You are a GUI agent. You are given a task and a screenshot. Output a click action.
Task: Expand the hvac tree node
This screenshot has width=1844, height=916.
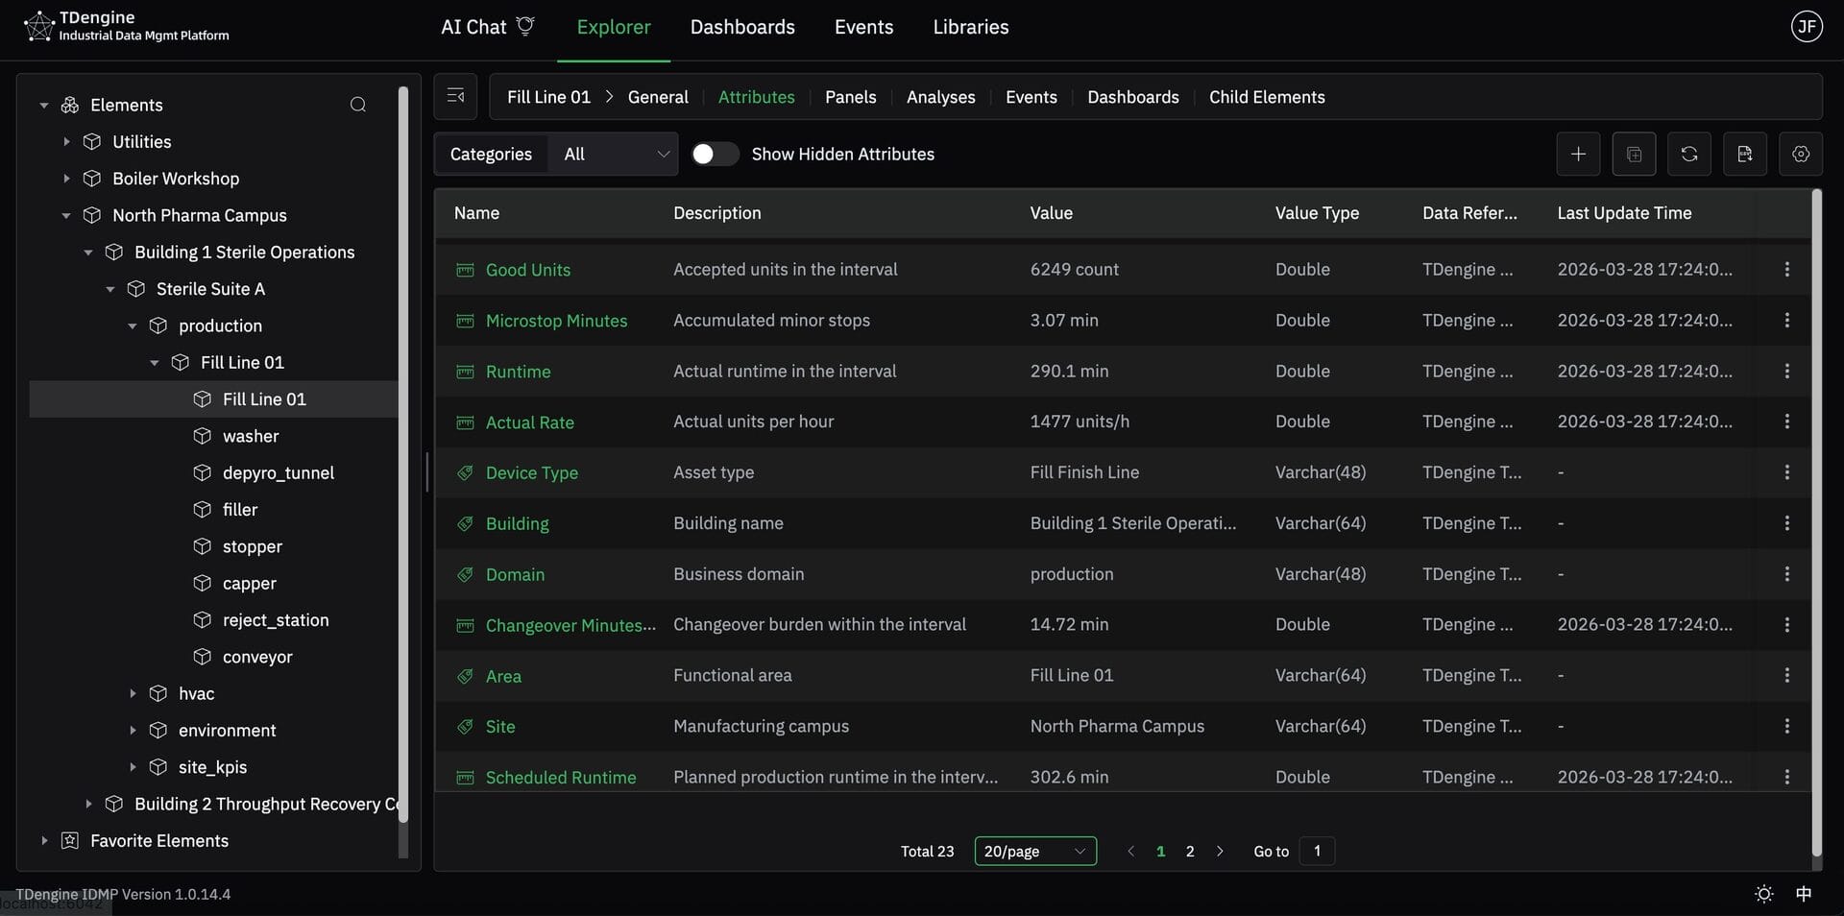point(133,693)
